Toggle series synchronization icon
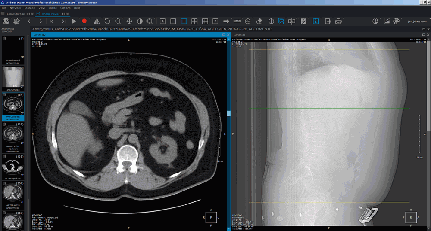 pos(281,21)
